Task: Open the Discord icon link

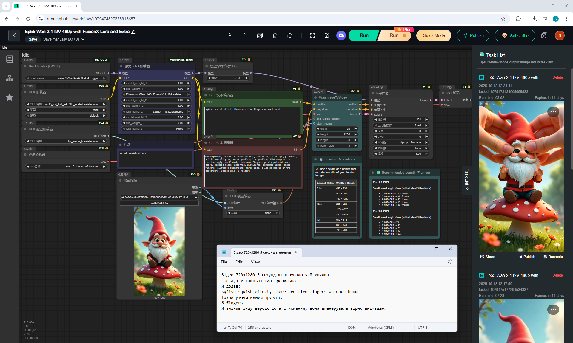Action: tap(341, 35)
